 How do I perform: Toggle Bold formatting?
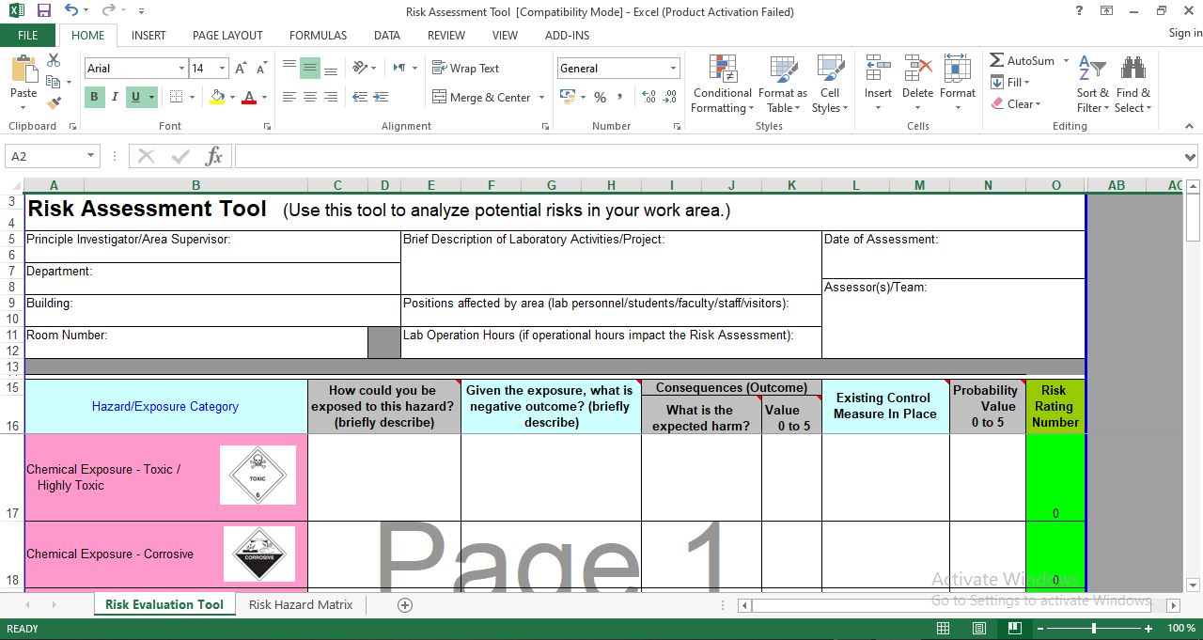point(93,97)
